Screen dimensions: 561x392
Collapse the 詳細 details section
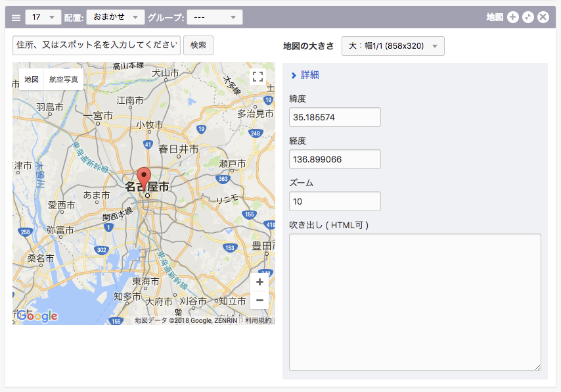pyautogui.click(x=305, y=75)
